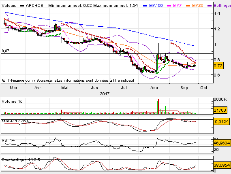This screenshot has height=174, width=231.
Task: Click the 20 level label on RSI
Action: click(216, 150)
